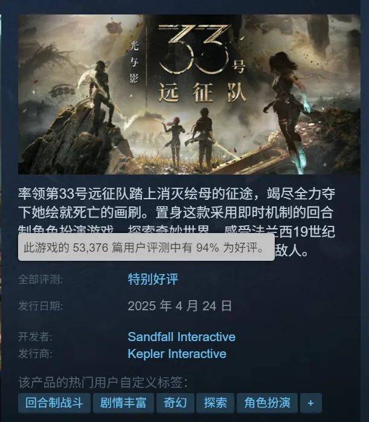Open publisher Kepler Interactive page
369x422 pixels.
[x=177, y=354]
